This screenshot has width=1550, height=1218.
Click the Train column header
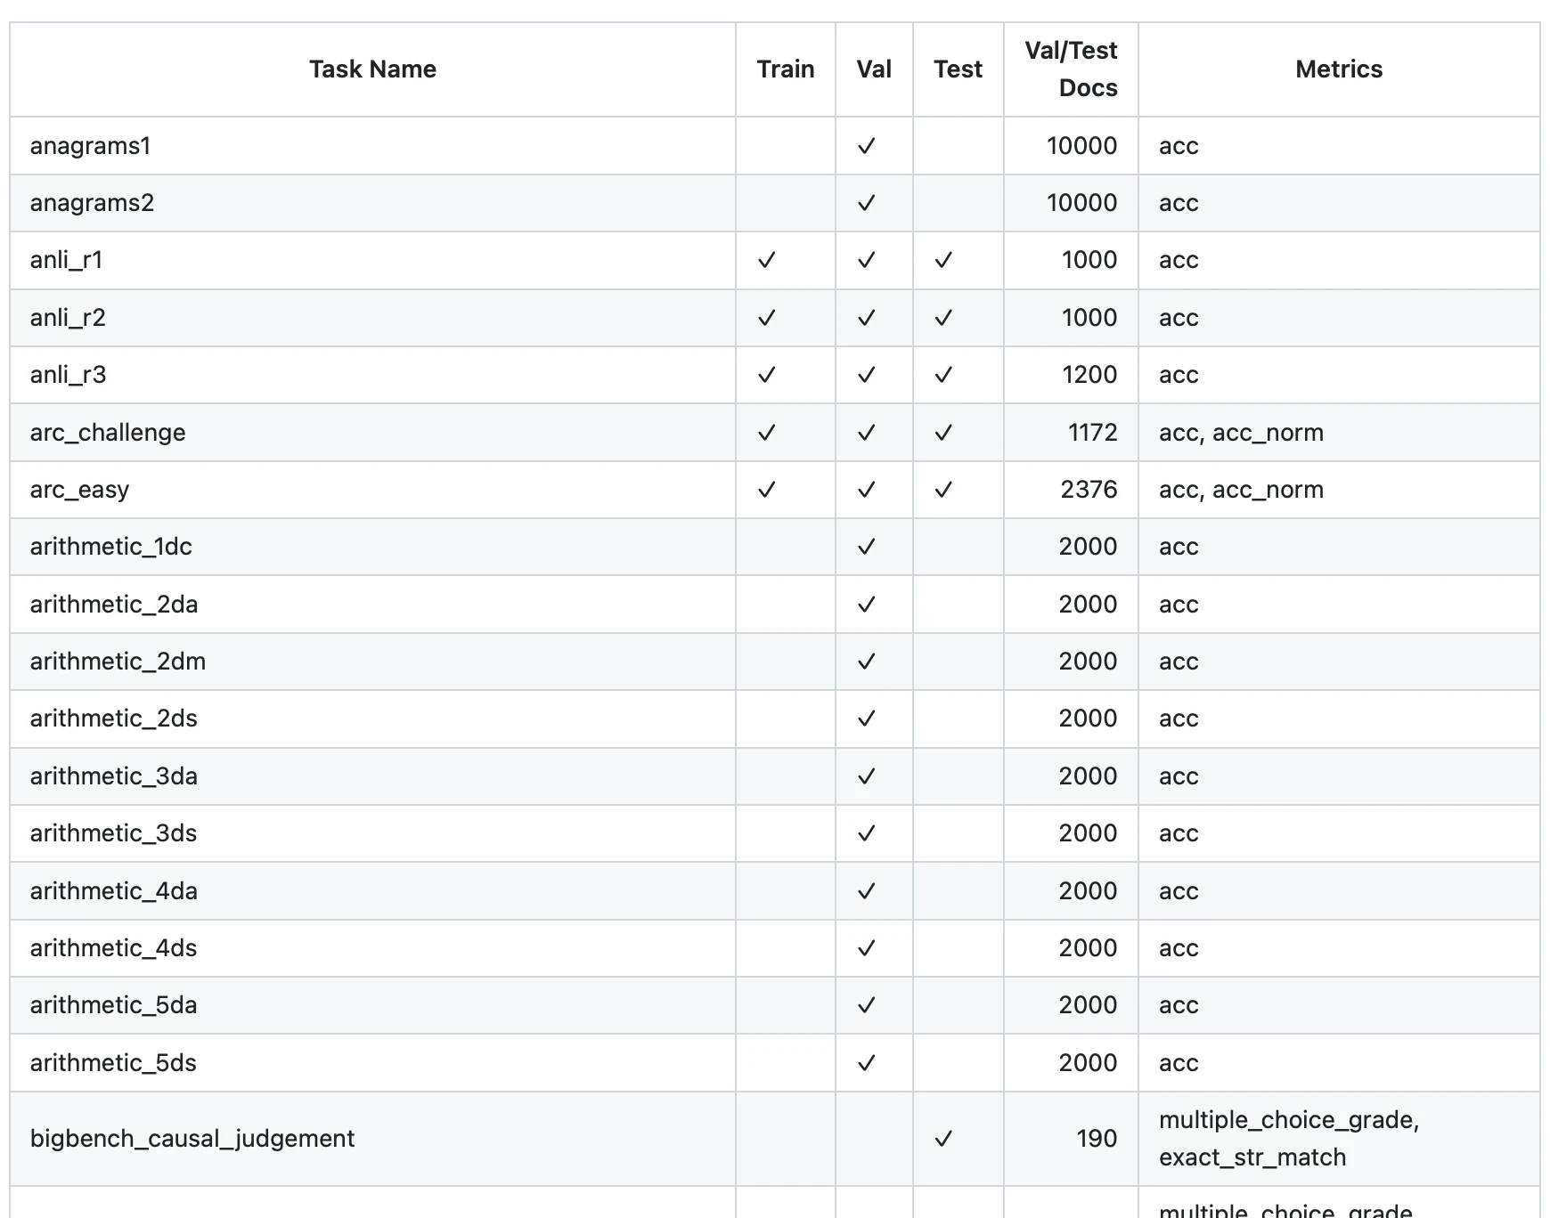786,69
